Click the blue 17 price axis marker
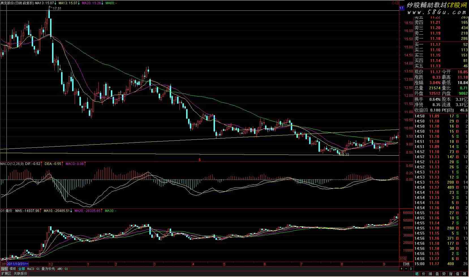Viewport: 469px width, 277px height. [402, 8]
